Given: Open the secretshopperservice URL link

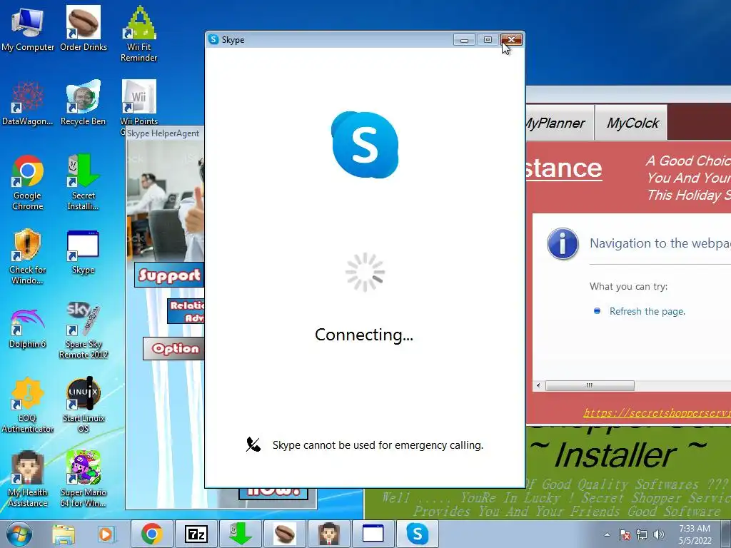Looking at the screenshot, I should click(657, 413).
